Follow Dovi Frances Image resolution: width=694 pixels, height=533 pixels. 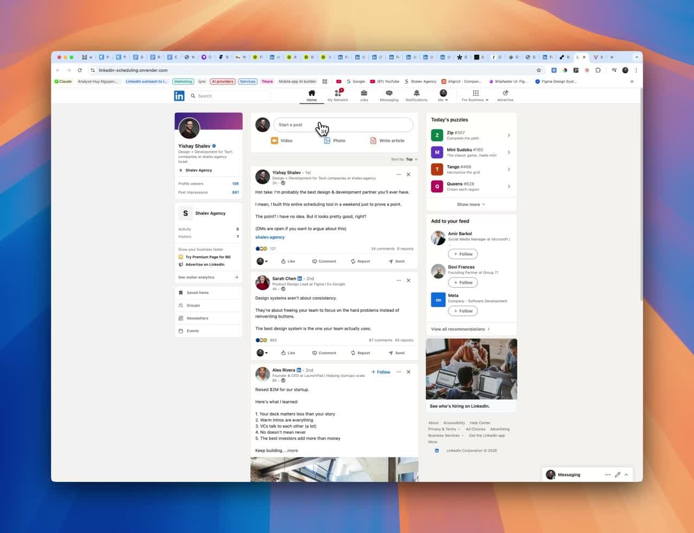(463, 282)
